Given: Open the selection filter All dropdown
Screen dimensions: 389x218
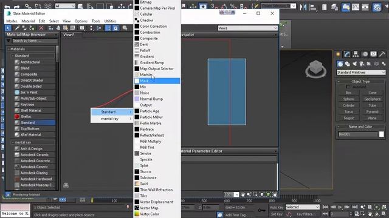Looking at the screenshot, I should point(65,6).
